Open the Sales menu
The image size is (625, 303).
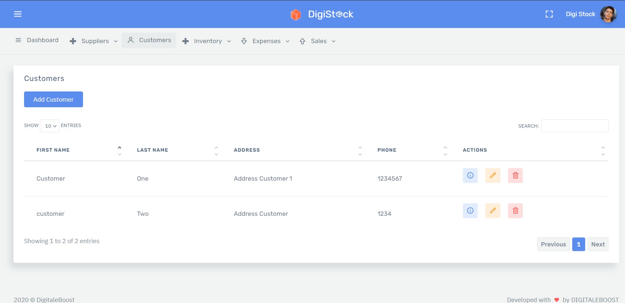point(318,41)
